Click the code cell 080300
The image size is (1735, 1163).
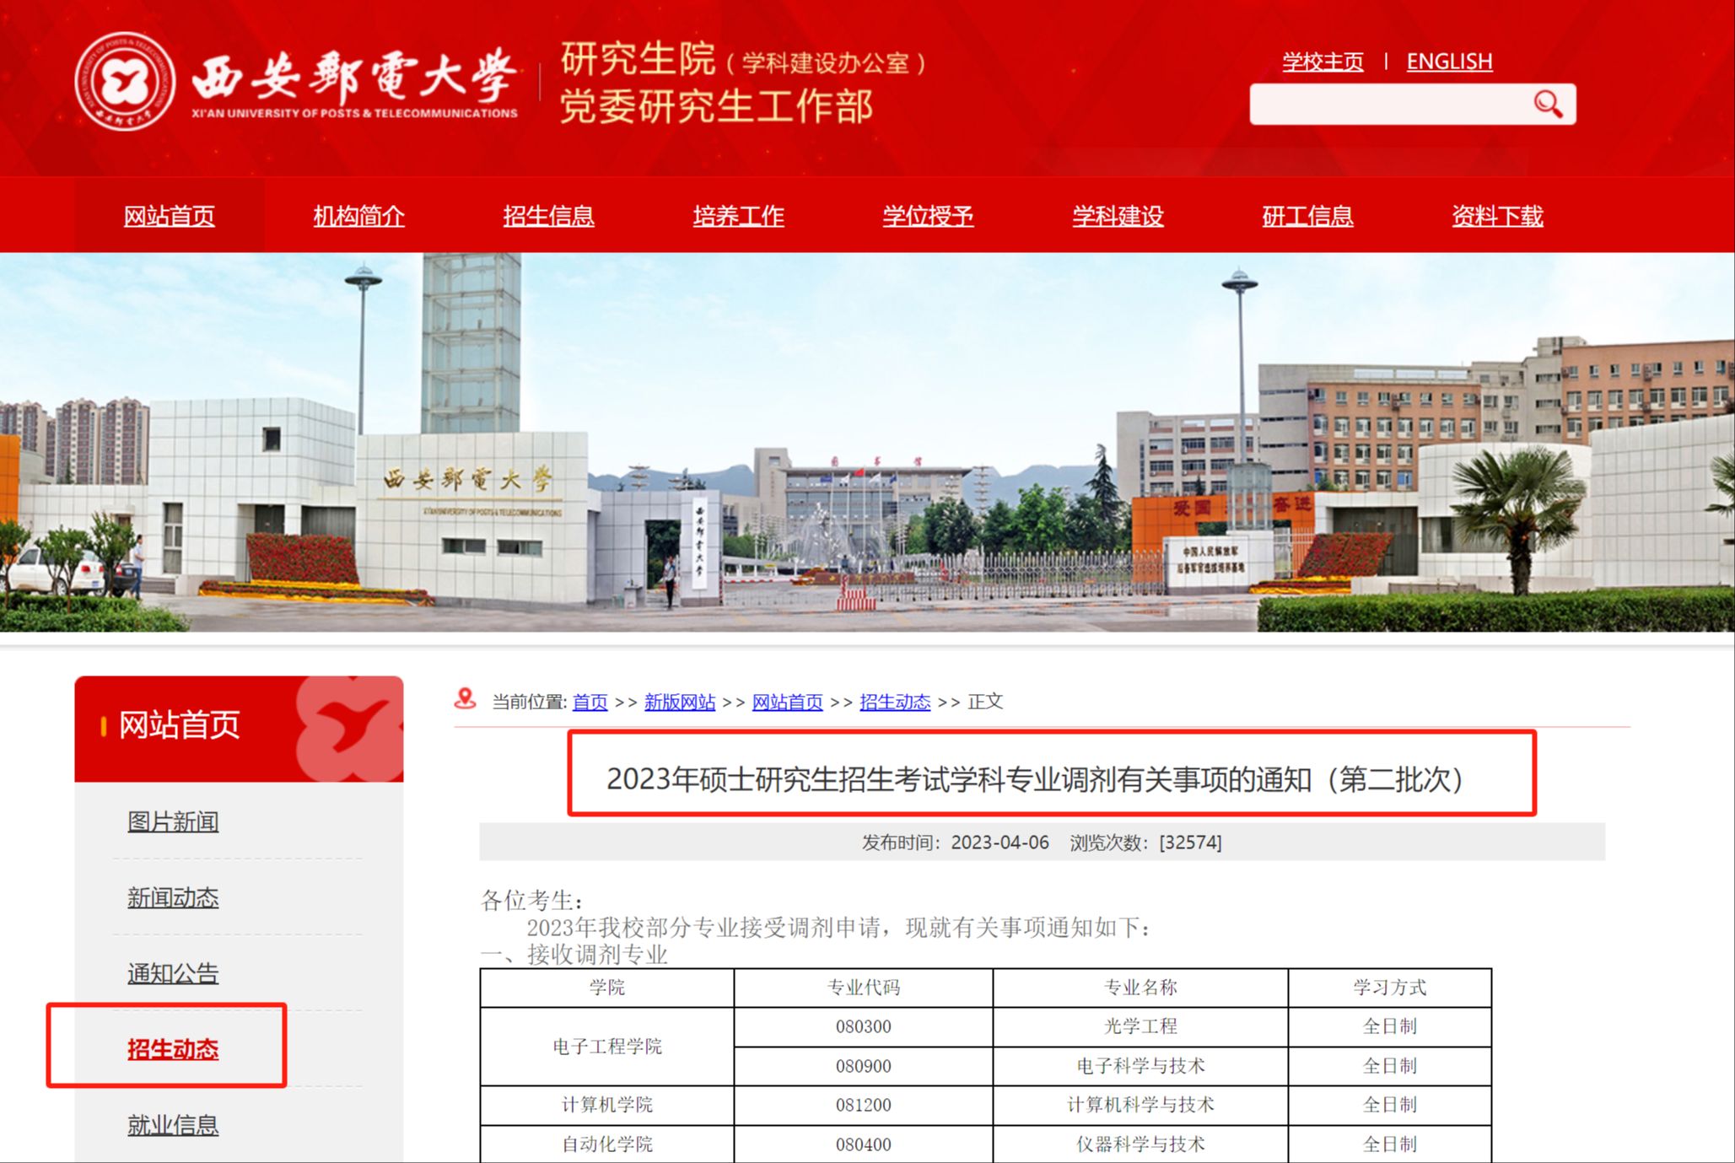864,1026
